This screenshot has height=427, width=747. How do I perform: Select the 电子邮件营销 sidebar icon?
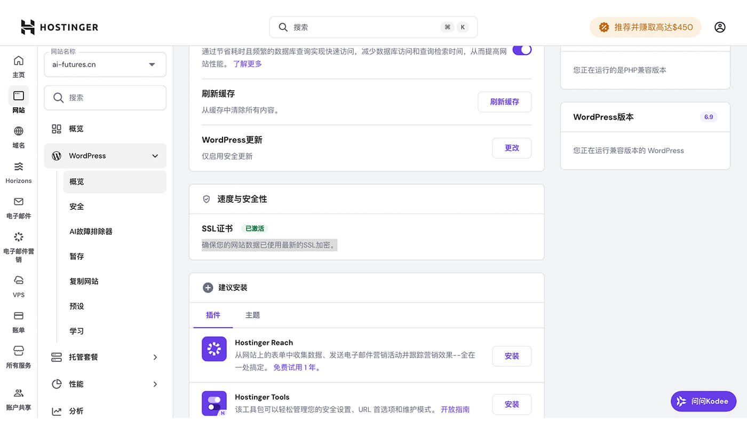coord(18,238)
